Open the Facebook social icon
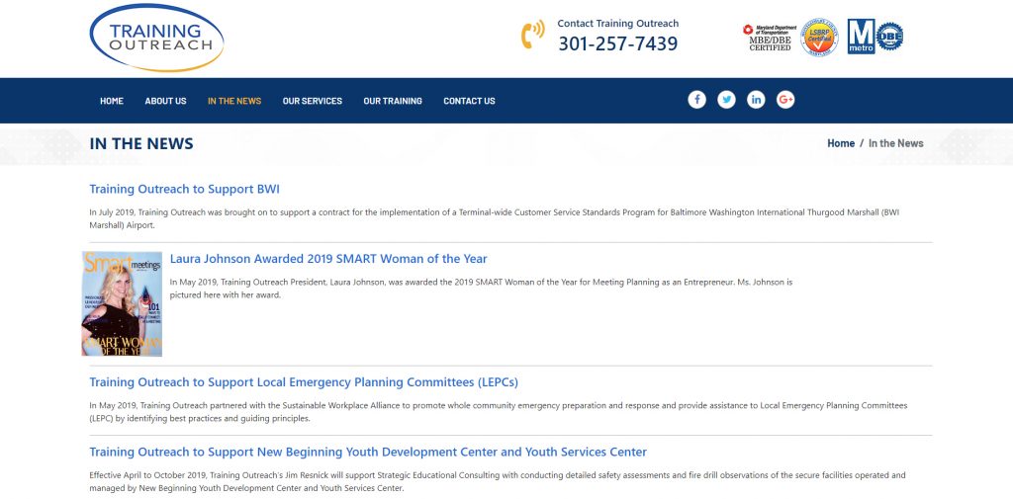The height and width of the screenshot is (499, 1013). (x=696, y=100)
